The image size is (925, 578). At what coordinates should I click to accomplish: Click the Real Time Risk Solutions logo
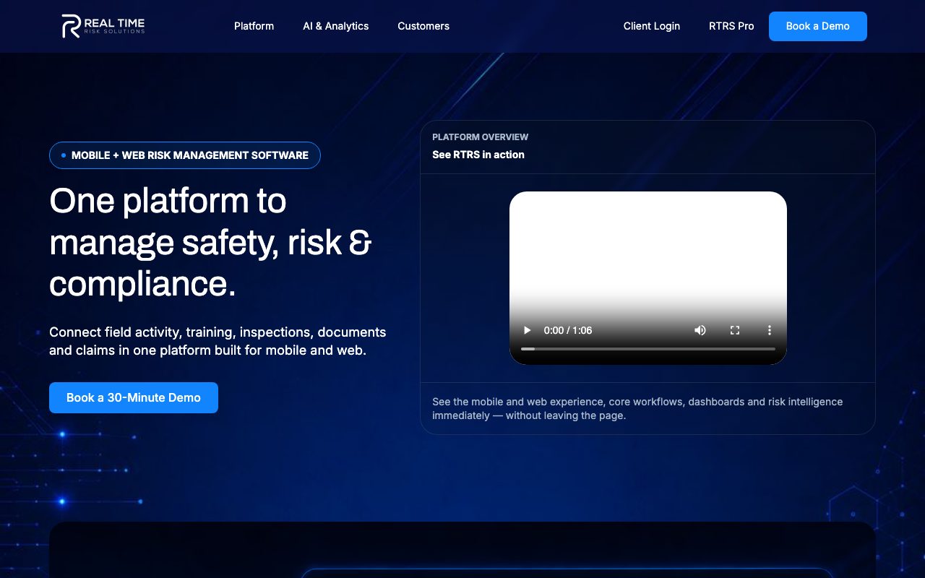(x=103, y=26)
